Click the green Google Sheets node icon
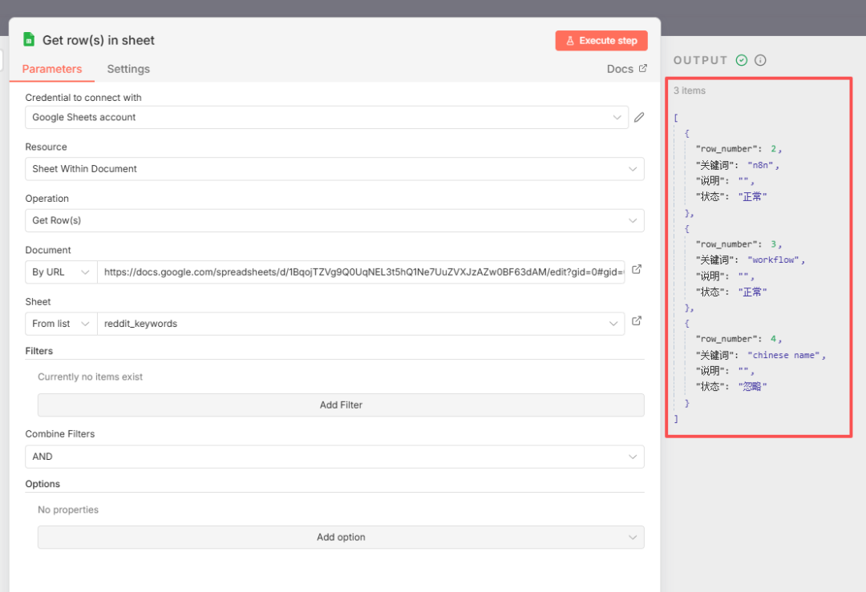The width and height of the screenshot is (866, 592). point(29,40)
